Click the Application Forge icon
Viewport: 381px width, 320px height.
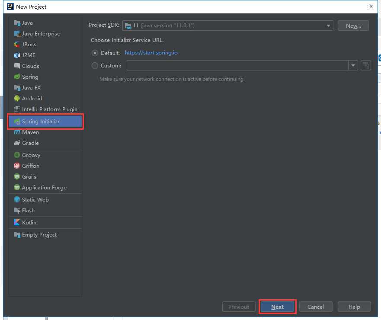click(x=17, y=187)
